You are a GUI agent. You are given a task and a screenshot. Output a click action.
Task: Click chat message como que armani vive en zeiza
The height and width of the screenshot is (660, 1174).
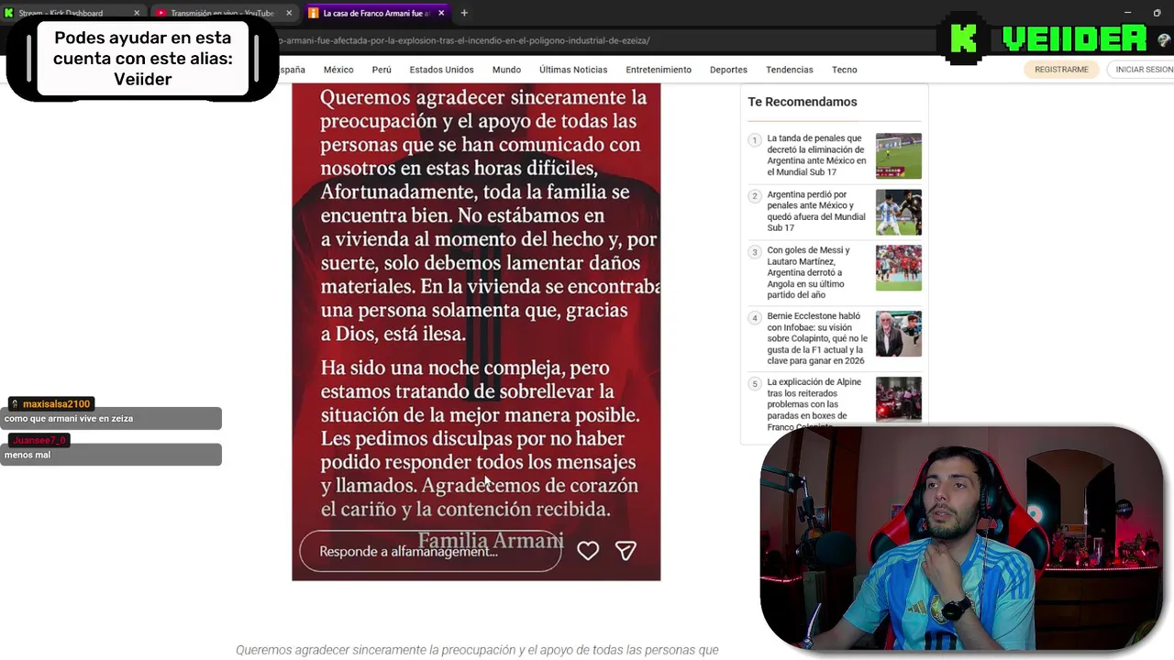[x=69, y=419]
